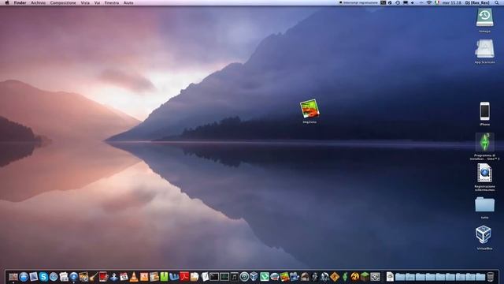Open the Italian flag input menu
504x284 pixels.
pyautogui.click(x=437, y=2)
